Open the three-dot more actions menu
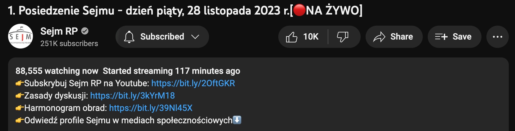Screen dimensions: 515x131 tap(498, 37)
